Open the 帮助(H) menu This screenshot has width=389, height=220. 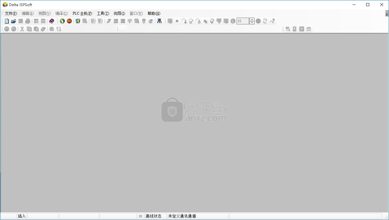[x=154, y=13]
